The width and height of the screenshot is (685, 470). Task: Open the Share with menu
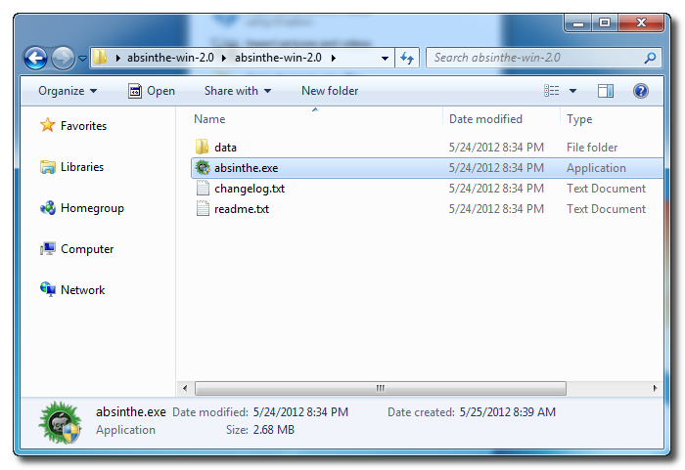coord(238,91)
